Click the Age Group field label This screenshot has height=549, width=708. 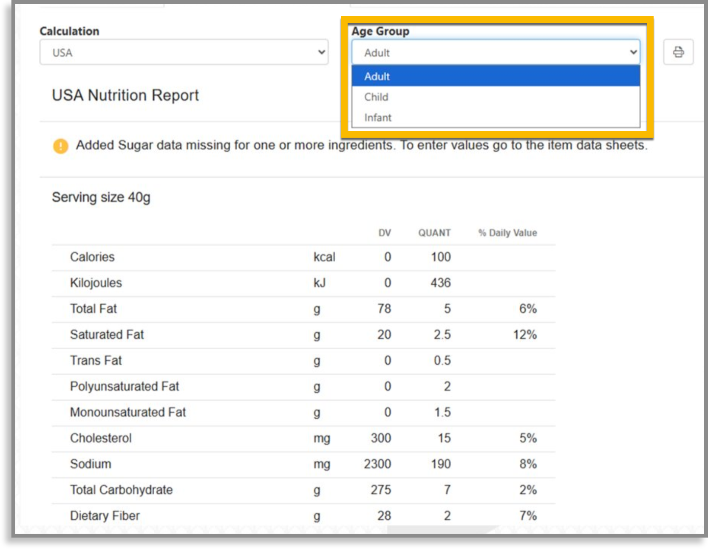[380, 31]
